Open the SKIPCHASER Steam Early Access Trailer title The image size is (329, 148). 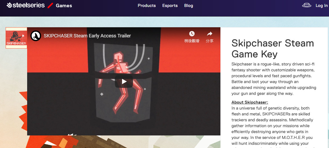pos(87,36)
